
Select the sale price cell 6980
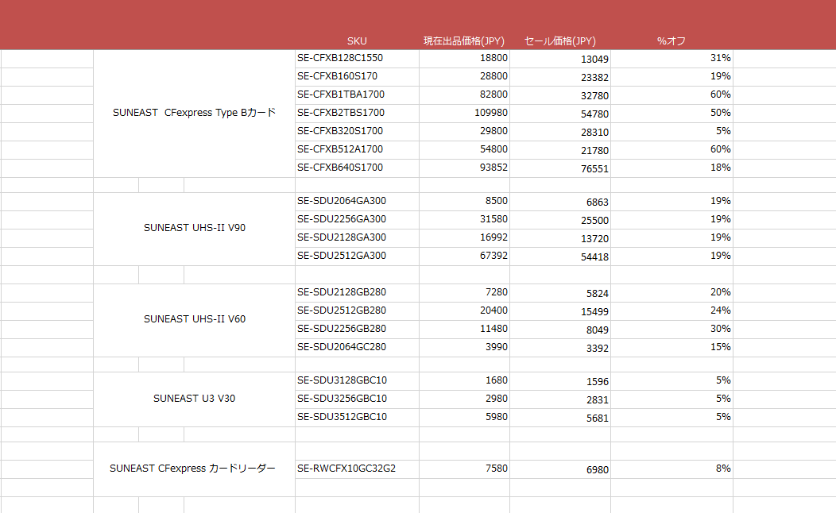coord(560,469)
